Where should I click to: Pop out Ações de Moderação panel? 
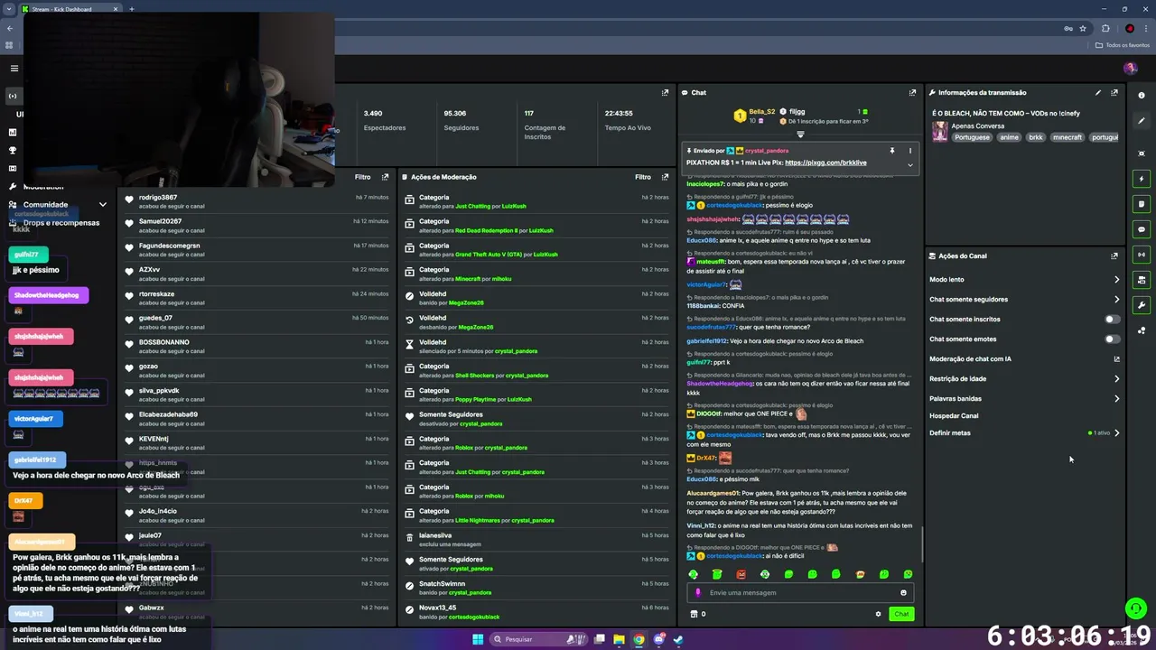tap(665, 177)
